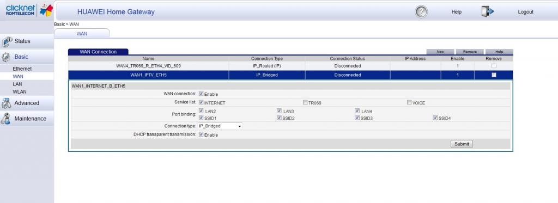Image resolution: width=558 pixels, height=203 pixels.
Task: Click the table Help button
Action: click(499, 52)
